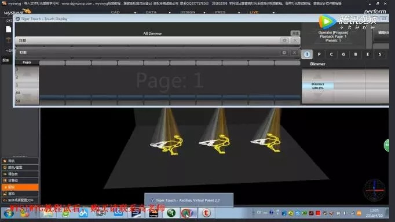
Task: Select the C (Colour) attribute bank button
Action: pyautogui.click(x=331, y=54)
